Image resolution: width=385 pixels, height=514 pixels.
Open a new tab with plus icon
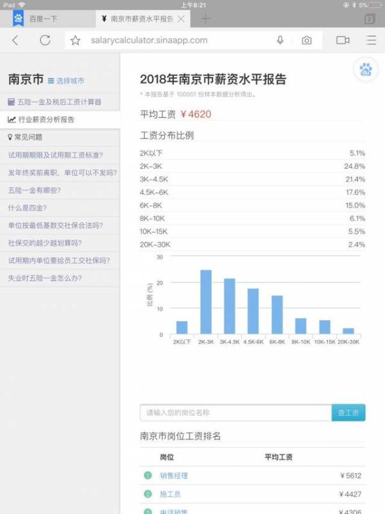pos(205,19)
